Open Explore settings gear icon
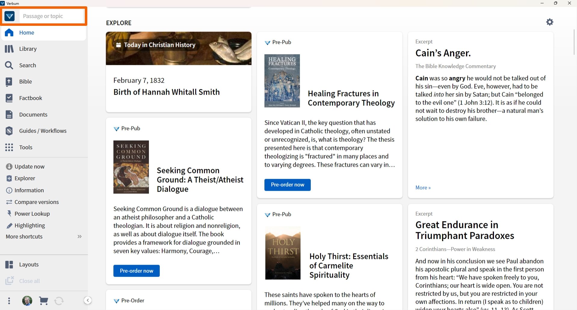This screenshot has width=577, height=310. click(x=550, y=22)
